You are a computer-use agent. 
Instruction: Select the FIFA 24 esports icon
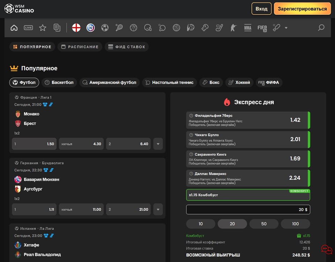[x=262, y=28]
